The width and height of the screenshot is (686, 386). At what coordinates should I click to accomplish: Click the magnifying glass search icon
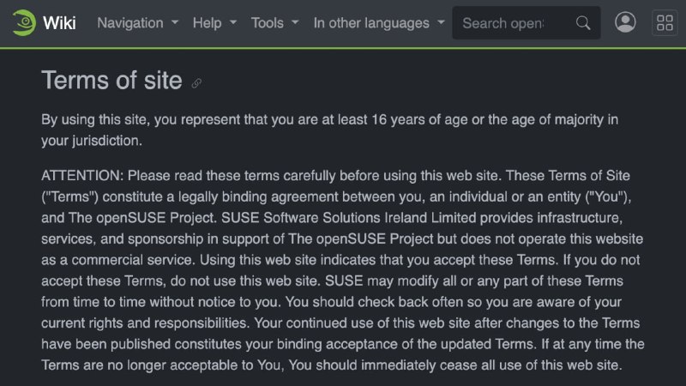583,23
